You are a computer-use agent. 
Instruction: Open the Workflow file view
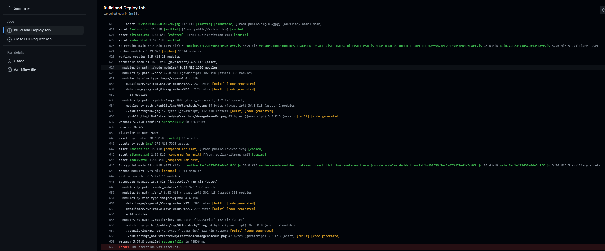pos(25,70)
